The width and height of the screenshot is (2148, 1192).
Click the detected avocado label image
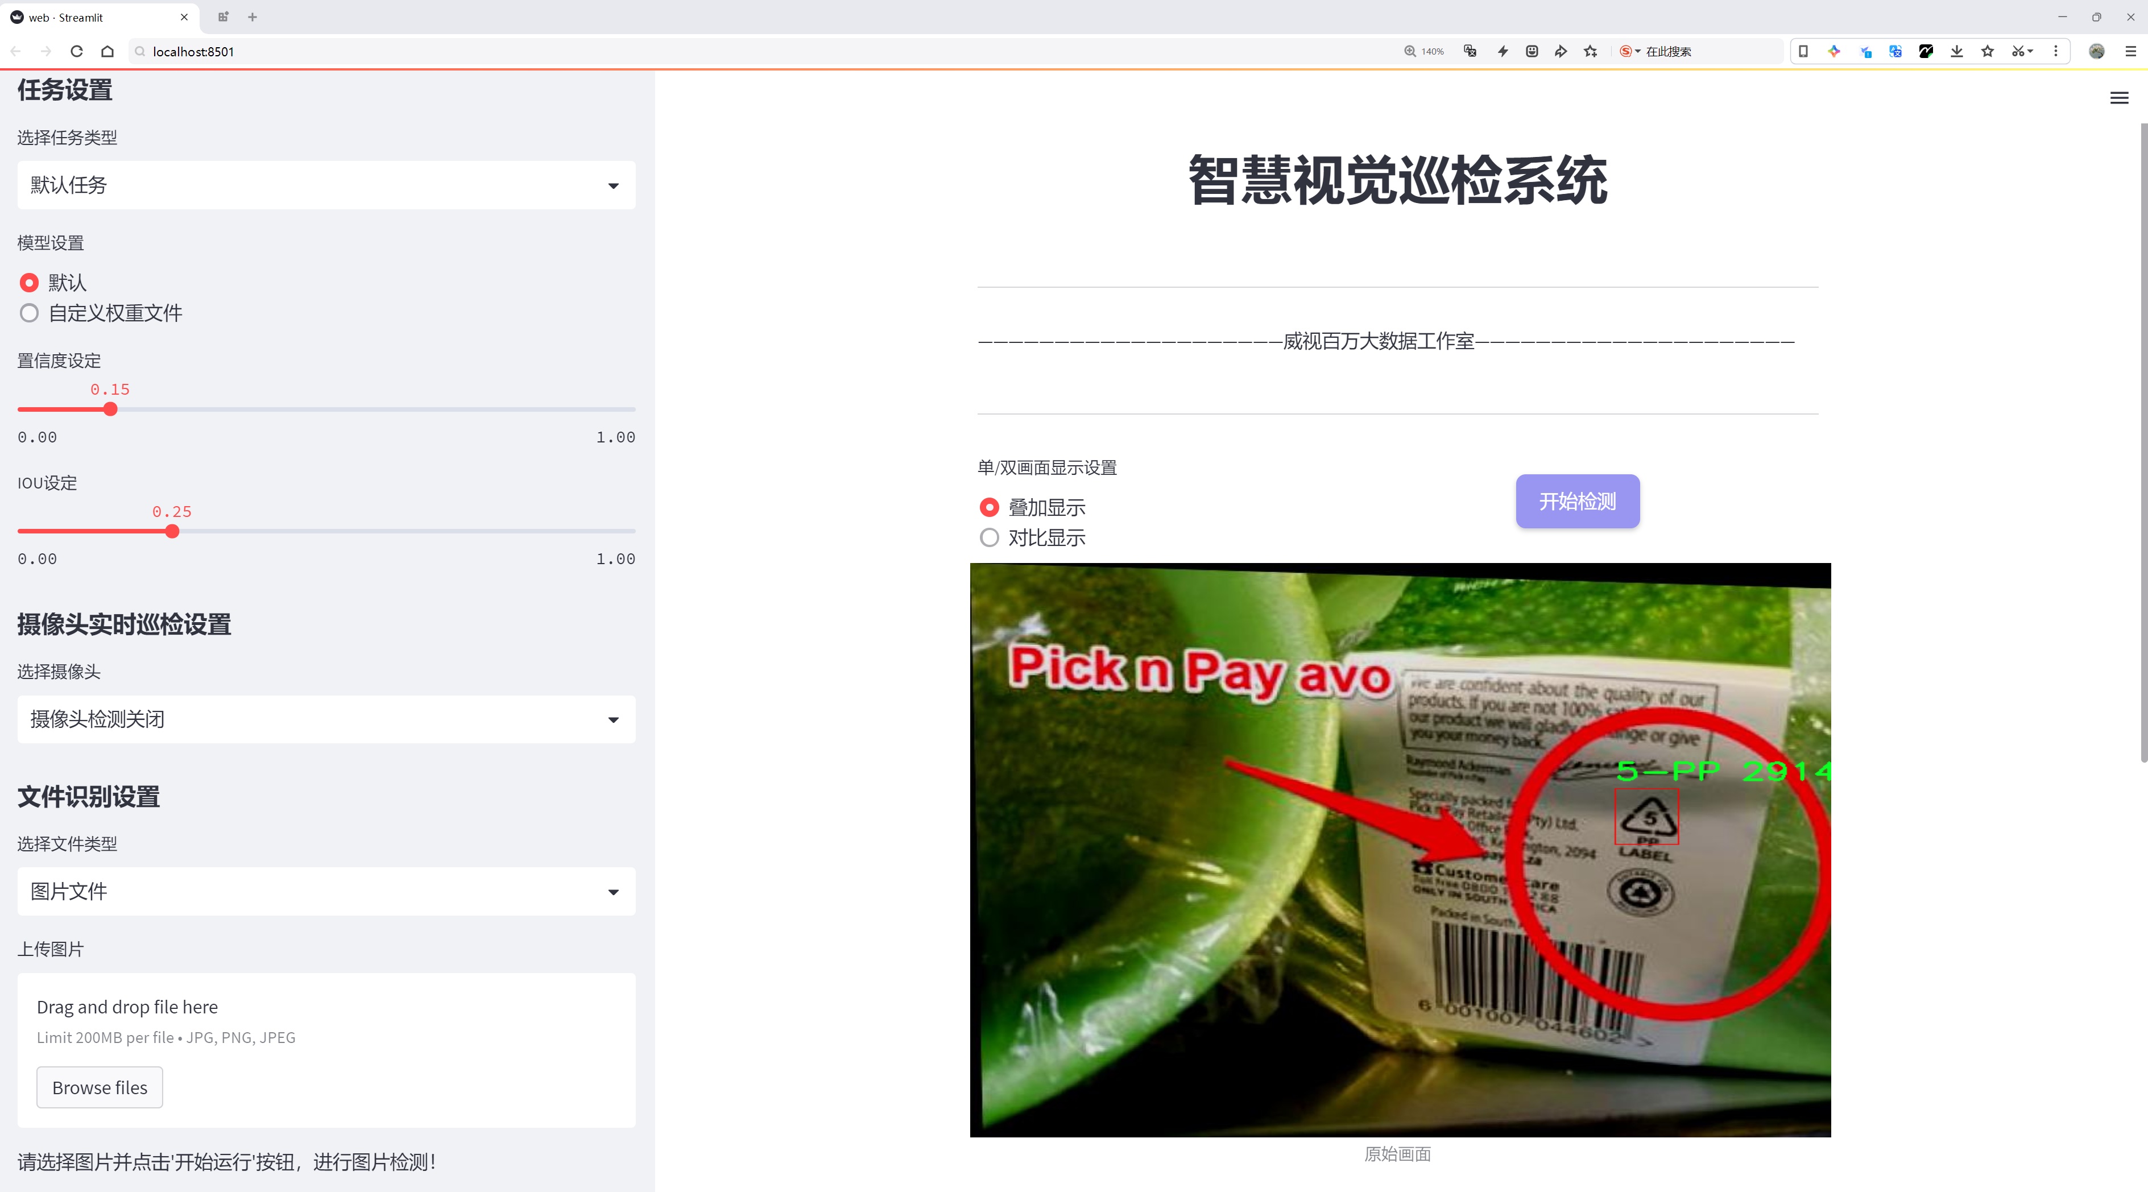pyautogui.click(x=1400, y=850)
